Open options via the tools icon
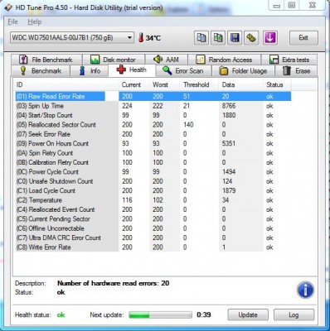Image resolution: width=330 pixels, height=331 pixels. click(251, 38)
